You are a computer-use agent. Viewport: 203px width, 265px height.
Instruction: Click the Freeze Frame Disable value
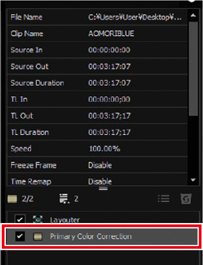pos(100,165)
